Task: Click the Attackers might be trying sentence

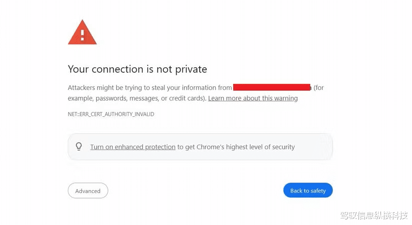Action: pos(150,88)
